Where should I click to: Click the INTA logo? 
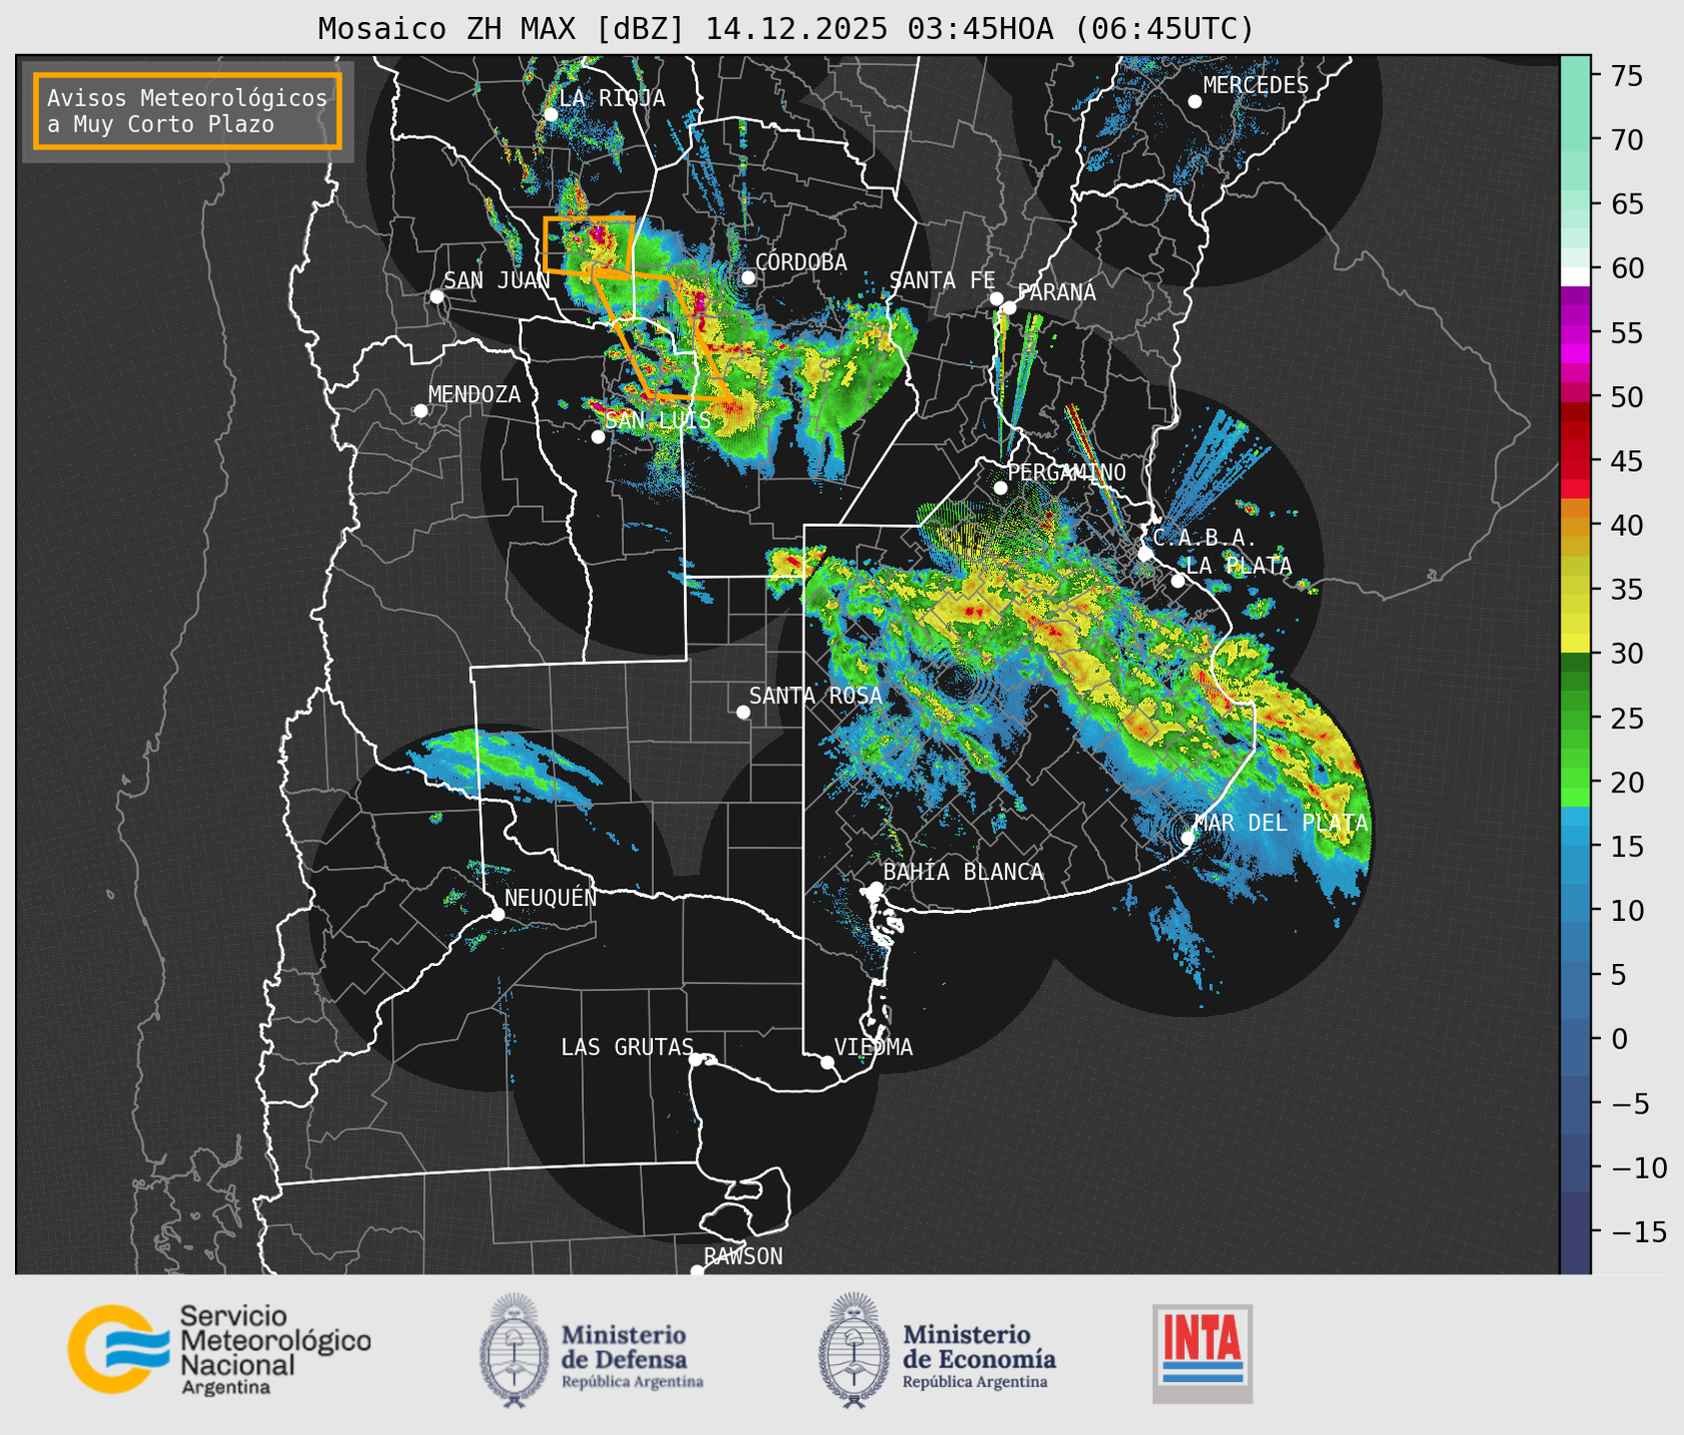[1202, 1353]
